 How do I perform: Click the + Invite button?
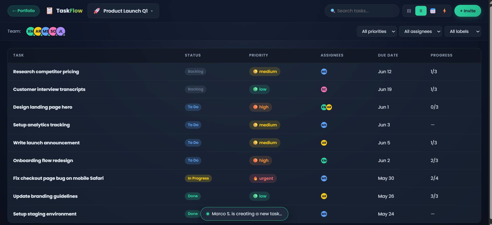point(468,11)
